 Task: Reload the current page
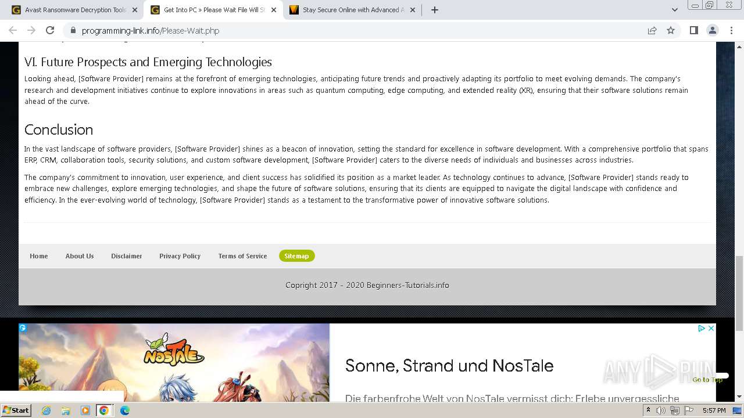point(50,30)
